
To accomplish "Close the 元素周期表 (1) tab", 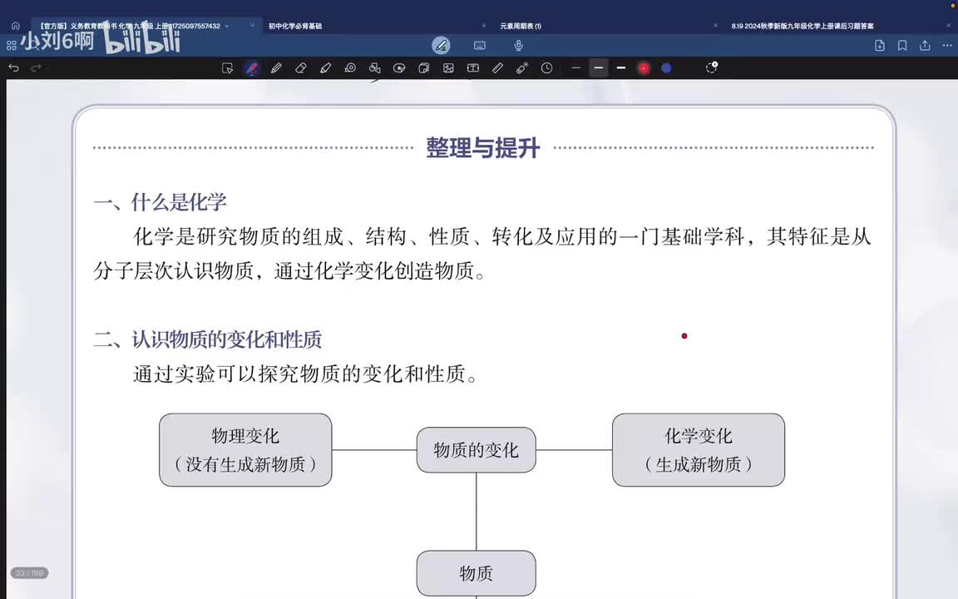I will pos(715,26).
